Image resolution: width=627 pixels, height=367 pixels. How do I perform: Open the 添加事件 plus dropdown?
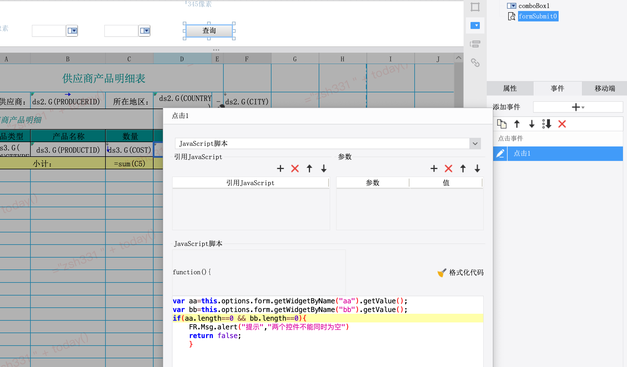click(578, 107)
